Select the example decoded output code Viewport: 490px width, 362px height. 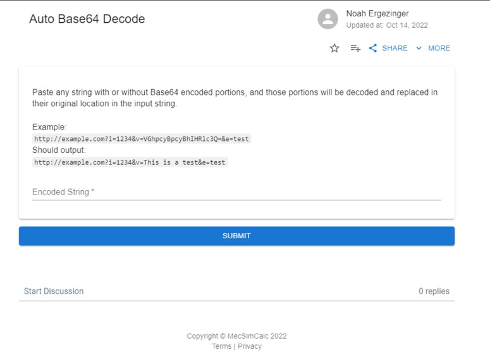[x=130, y=162]
